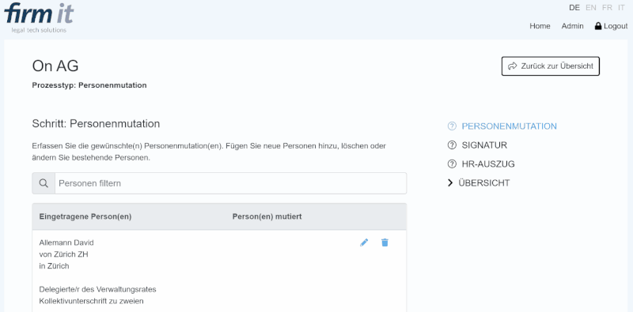Click the search magnifier icon
Screen dimensions: 633x312
tap(44, 183)
